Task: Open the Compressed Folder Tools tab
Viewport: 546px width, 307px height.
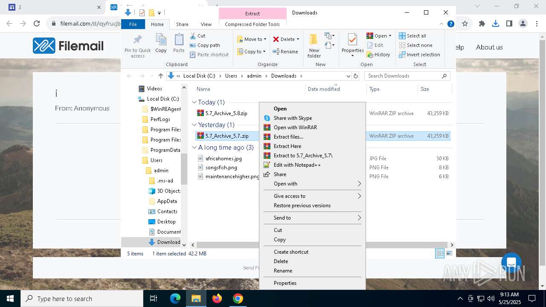Action: 253,24
